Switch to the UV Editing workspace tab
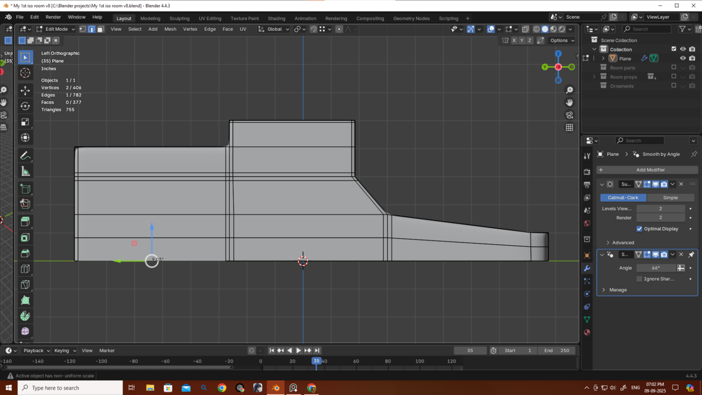The image size is (702, 395). click(x=210, y=18)
